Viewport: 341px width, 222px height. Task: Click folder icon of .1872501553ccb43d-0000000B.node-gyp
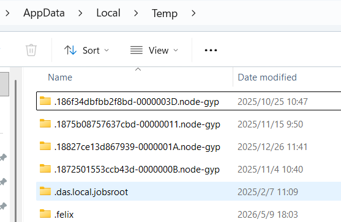[45, 168]
